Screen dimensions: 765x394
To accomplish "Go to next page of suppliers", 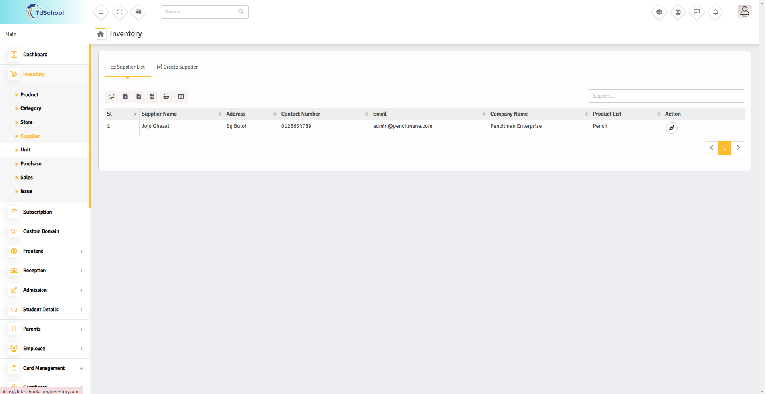I will (x=738, y=148).
